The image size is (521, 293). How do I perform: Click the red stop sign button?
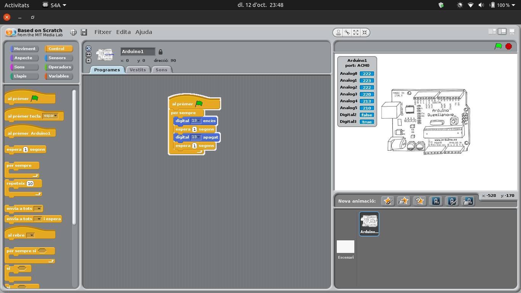pyautogui.click(x=508, y=46)
